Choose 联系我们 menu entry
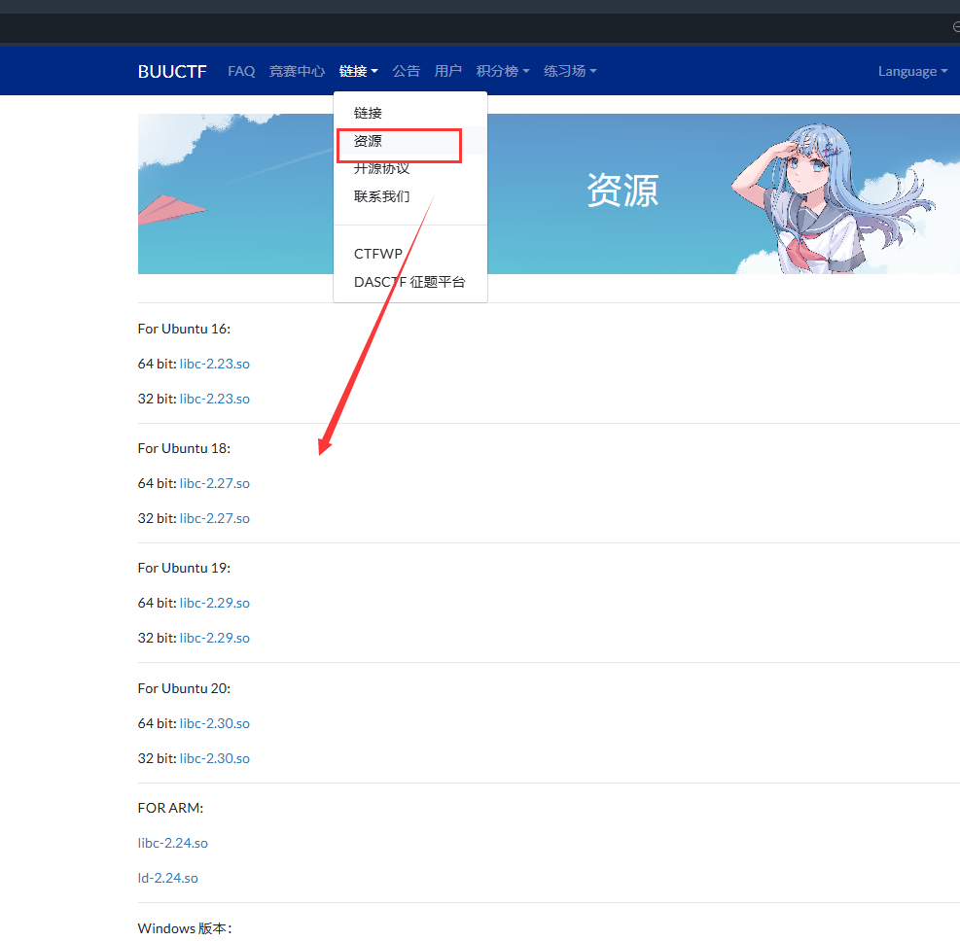This screenshot has height=941, width=960. point(410,196)
